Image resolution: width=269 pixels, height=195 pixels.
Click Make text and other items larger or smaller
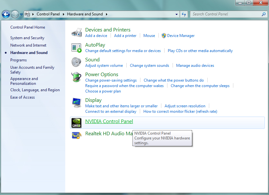121,106
